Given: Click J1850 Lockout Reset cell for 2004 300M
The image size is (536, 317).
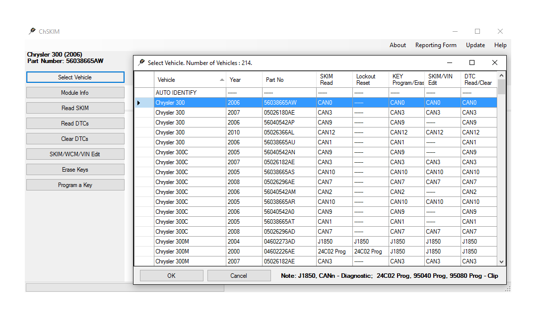Looking at the screenshot, I should 371,241.
